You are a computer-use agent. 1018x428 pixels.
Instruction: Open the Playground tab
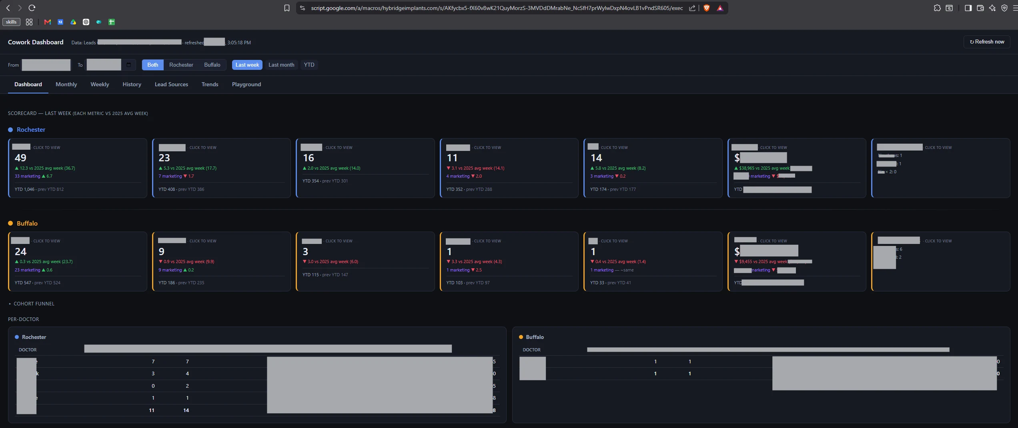[246, 84]
